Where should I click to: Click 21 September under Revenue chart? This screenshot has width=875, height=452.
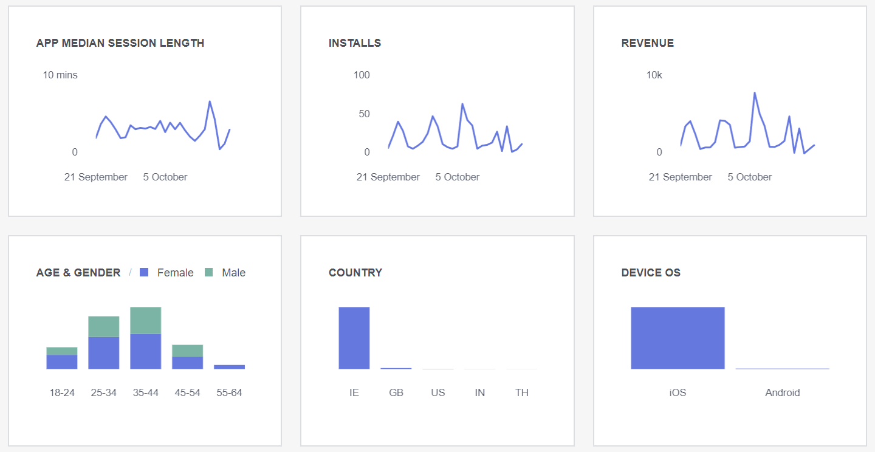[681, 177]
